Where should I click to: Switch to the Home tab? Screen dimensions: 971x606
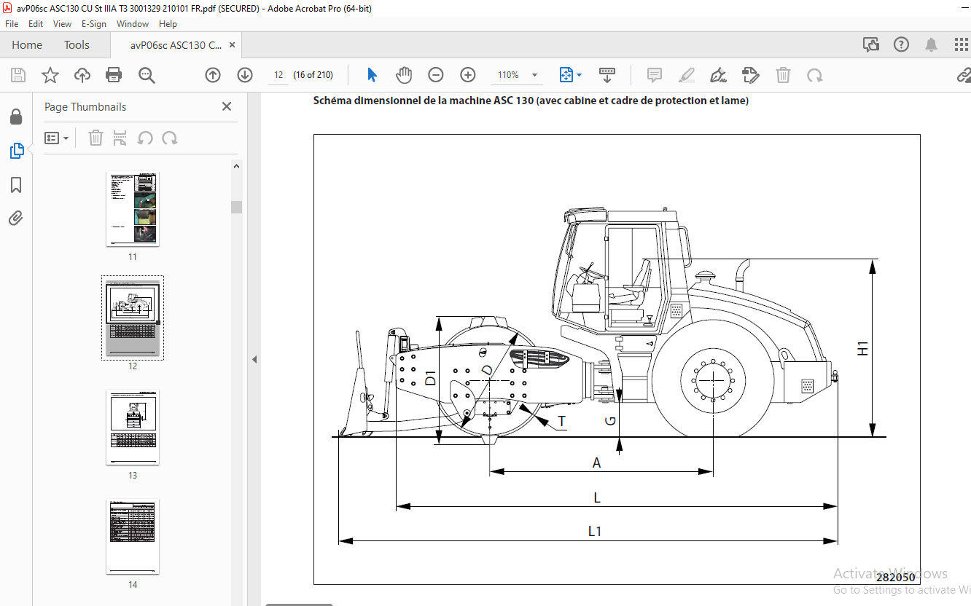[27, 45]
